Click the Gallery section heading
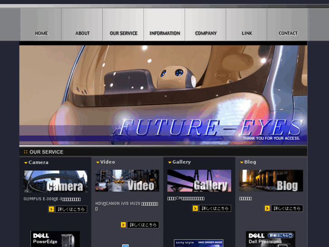The image size is (329, 247). pos(181,162)
